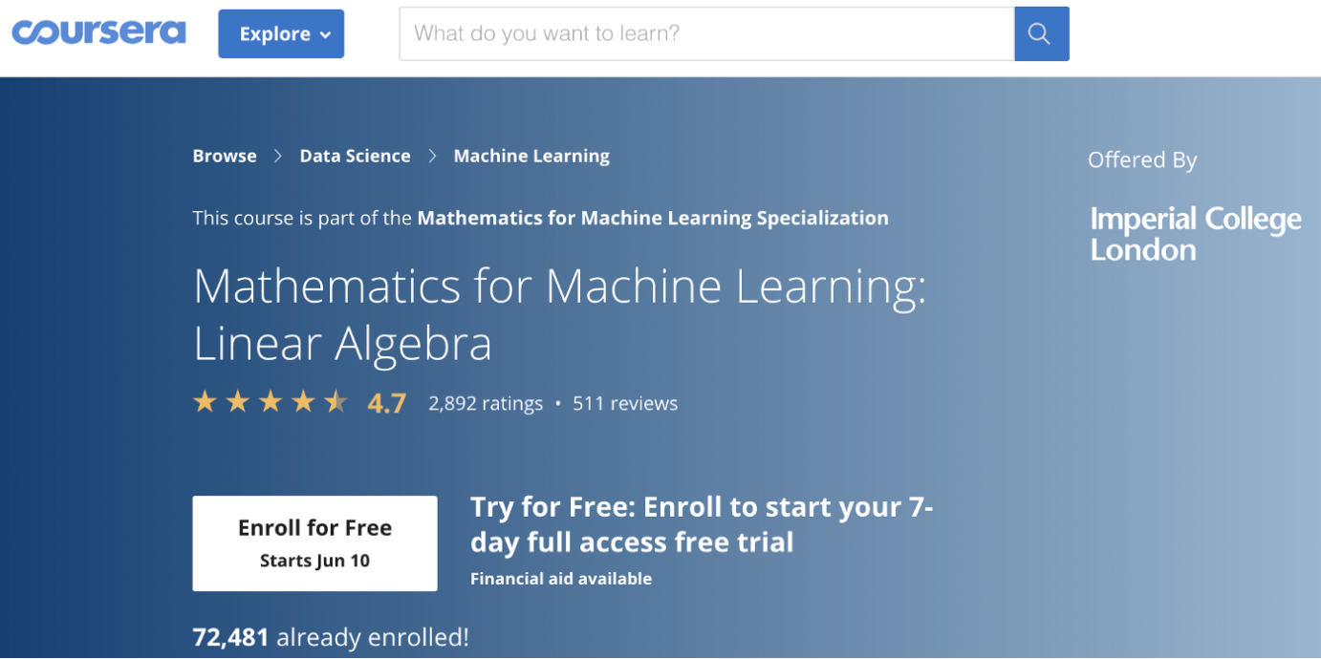The height and width of the screenshot is (659, 1321).
Task: Click the Linear Algebra course title heading
Action: [x=559, y=314]
